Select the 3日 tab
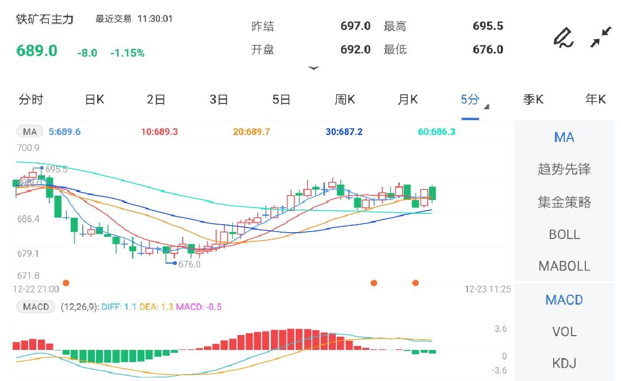621x381 pixels. [218, 99]
